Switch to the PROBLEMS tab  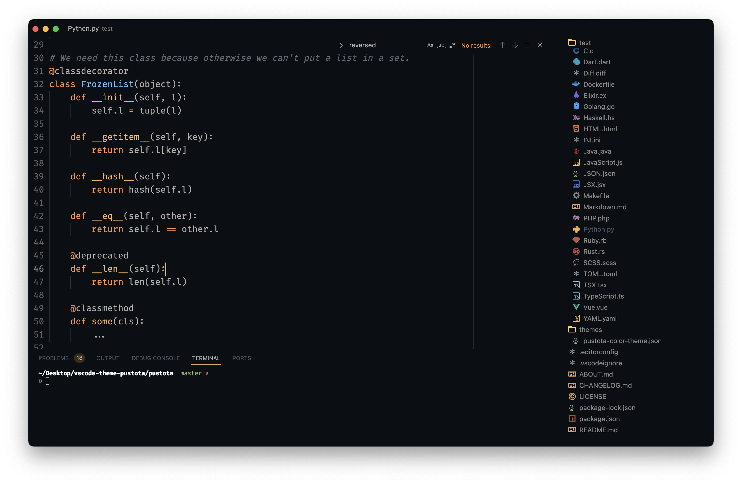tap(54, 358)
